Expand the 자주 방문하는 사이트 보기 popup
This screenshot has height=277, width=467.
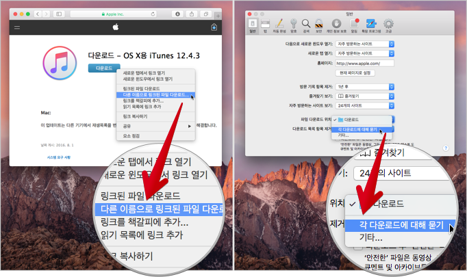[364, 105]
